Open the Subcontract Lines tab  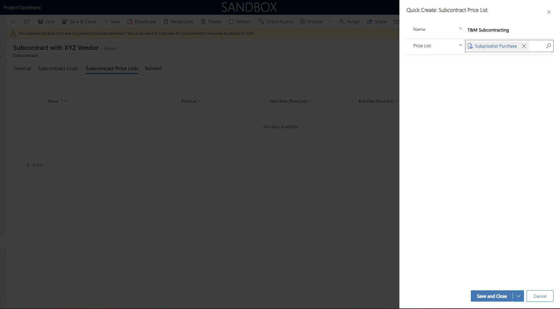point(58,68)
